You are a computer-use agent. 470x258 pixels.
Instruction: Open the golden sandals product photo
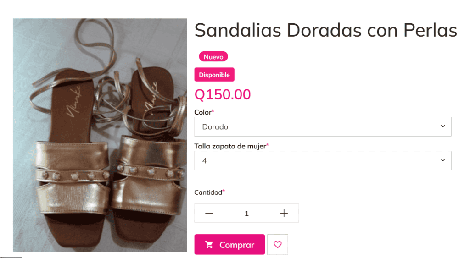tap(100, 135)
